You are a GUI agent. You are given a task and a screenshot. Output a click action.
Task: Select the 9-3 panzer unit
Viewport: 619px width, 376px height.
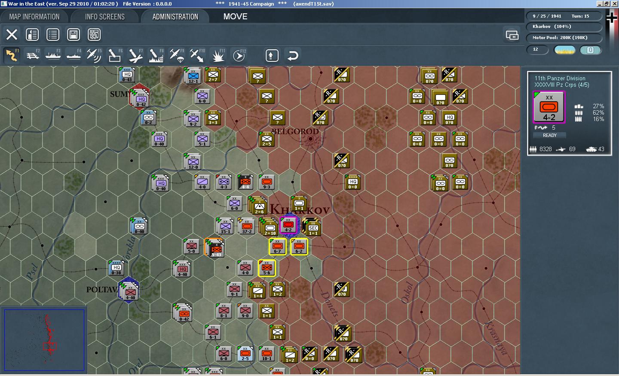pyautogui.click(x=267, y=182)
